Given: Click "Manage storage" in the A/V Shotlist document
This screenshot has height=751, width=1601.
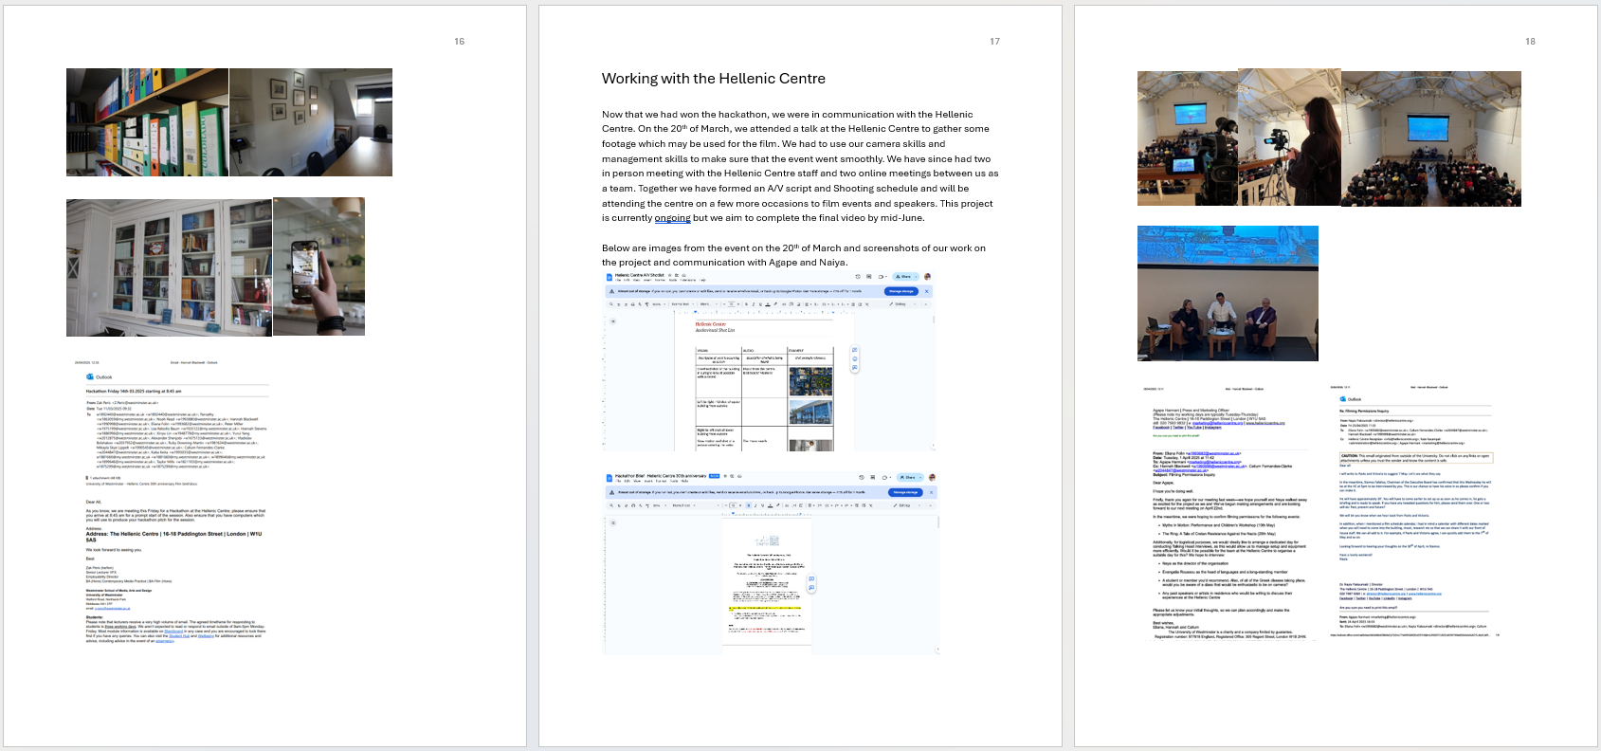Looking at the screenshot, I should 901,291.
